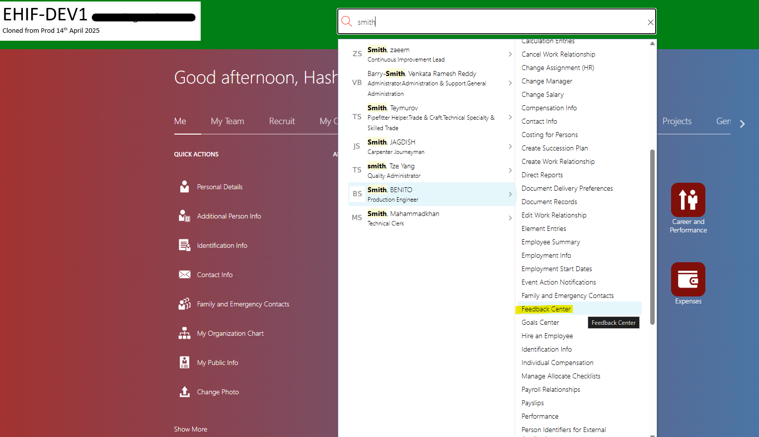Click the BS avatar for Smith, BENITO
This screenshot has height=437, width=759.
pos(357,194)
